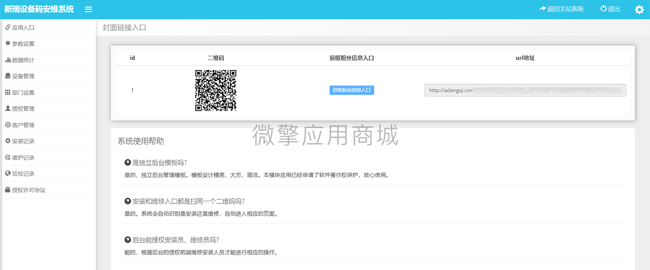Viewport: 650px width, 270px height.
Task: Click the grid icon next to 部门设置
Action: point(8,92)
